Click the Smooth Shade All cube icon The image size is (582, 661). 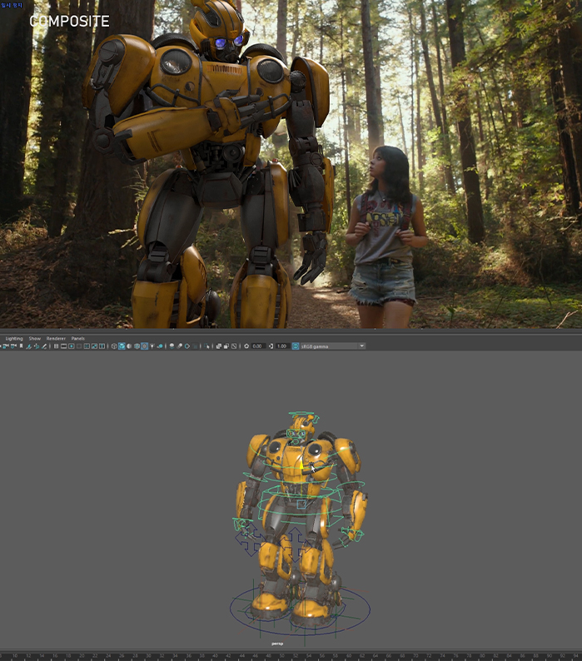pos(122,346)
